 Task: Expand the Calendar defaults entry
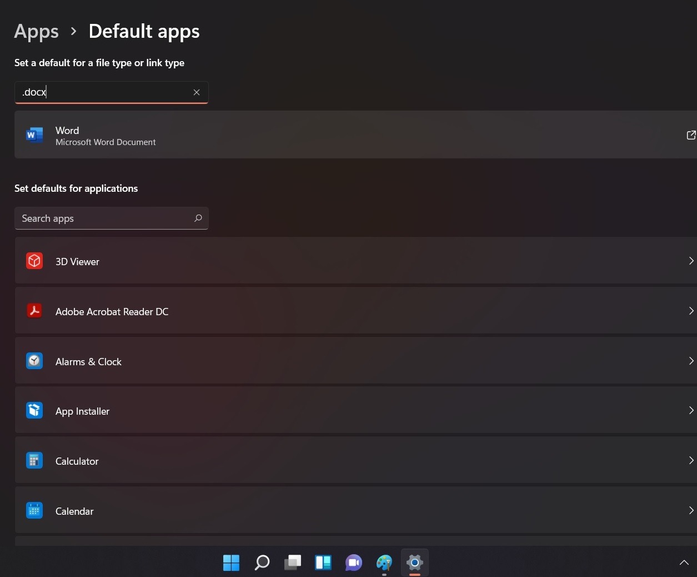pos(691,510)
